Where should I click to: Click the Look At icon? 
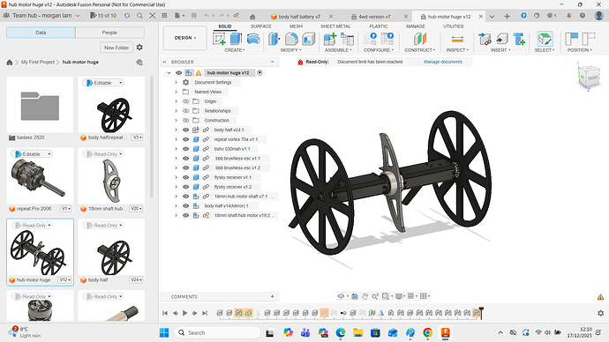tap(355, 296)
